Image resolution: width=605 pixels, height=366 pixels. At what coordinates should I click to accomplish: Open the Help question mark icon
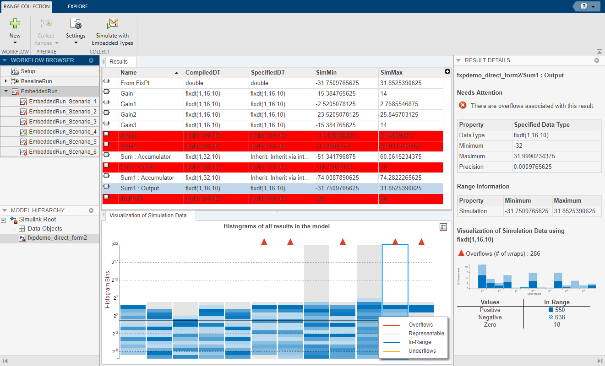583,6
